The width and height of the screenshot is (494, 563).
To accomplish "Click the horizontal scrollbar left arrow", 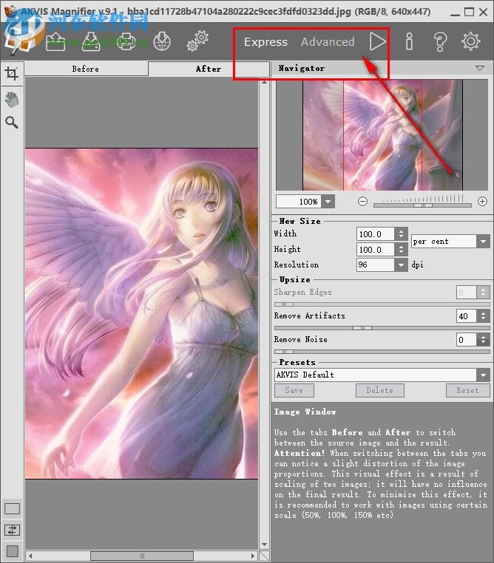I will [x=30, y=556].
